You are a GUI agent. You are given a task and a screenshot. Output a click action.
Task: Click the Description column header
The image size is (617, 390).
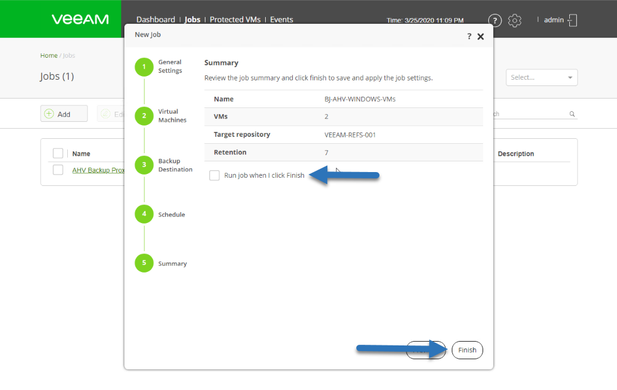(x=515, y=154)
